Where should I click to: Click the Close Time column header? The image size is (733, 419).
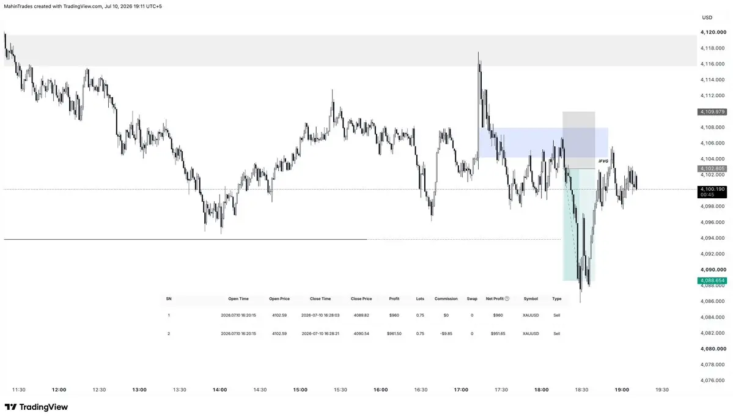320,299
